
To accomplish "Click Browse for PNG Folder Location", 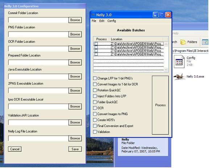I will click(75, 34).
